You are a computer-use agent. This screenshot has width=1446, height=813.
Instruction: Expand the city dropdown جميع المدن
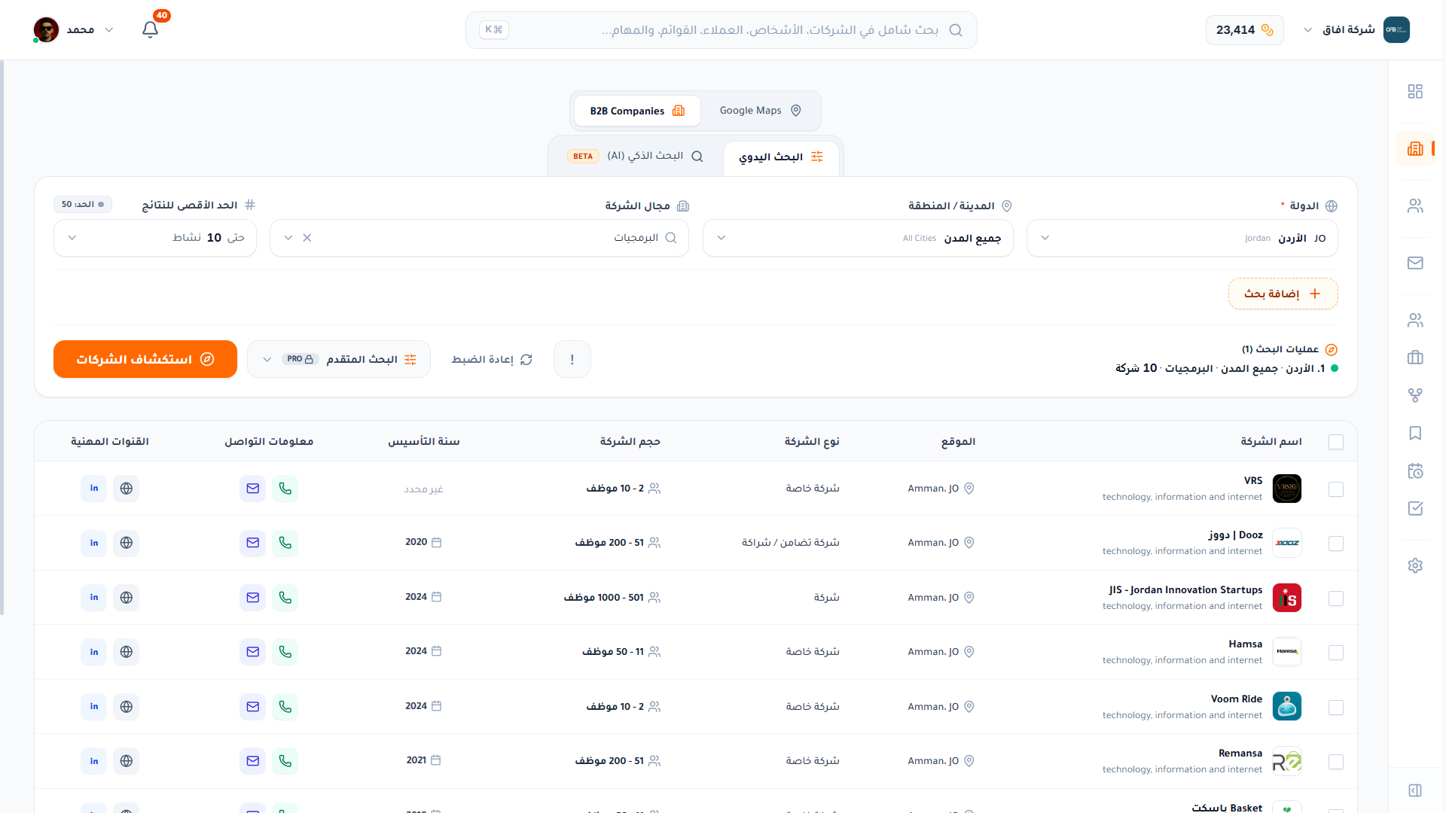pos(858,238)
